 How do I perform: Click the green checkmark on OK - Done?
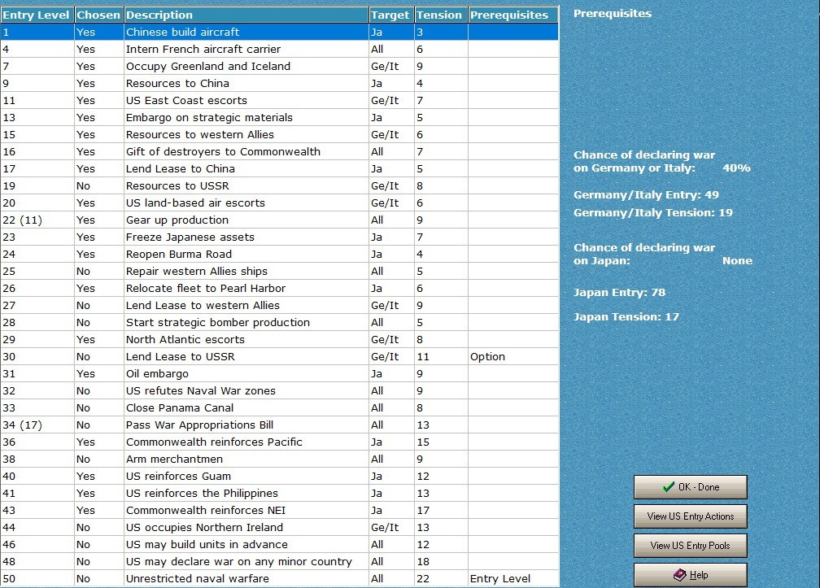[669, 487]
